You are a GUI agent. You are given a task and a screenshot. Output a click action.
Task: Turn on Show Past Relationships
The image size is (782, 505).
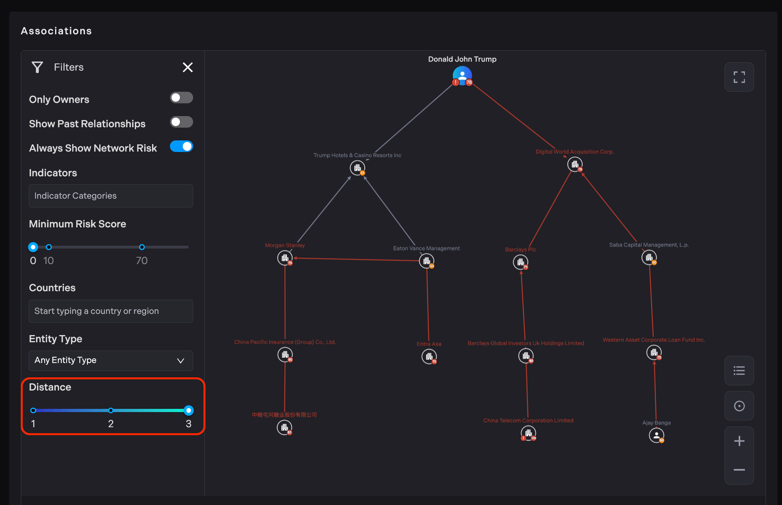[x=182, y=122]
